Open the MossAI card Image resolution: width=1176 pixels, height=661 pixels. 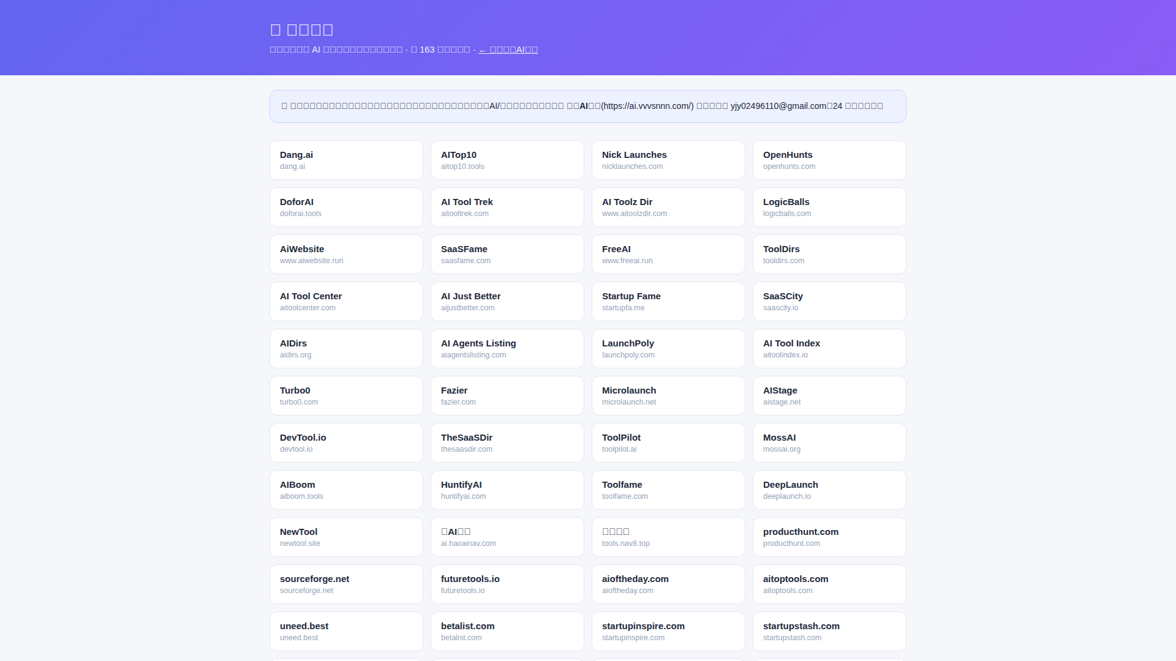tap(829, 443)
